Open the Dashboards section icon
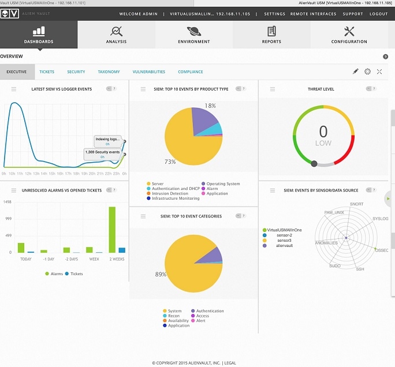Viewport: 395px width, 367px height. pos(39,31)
